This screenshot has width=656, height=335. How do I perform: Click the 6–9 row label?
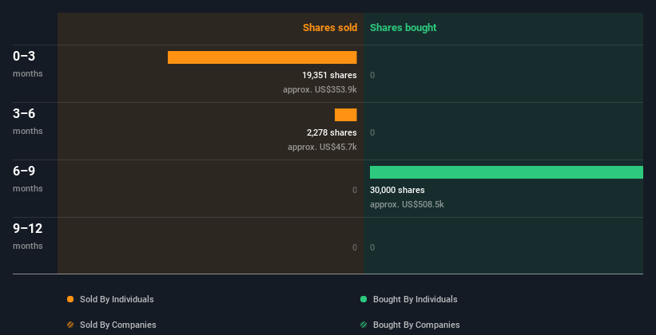coord(24,171)
